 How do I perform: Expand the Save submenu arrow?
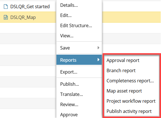[98, 48]
